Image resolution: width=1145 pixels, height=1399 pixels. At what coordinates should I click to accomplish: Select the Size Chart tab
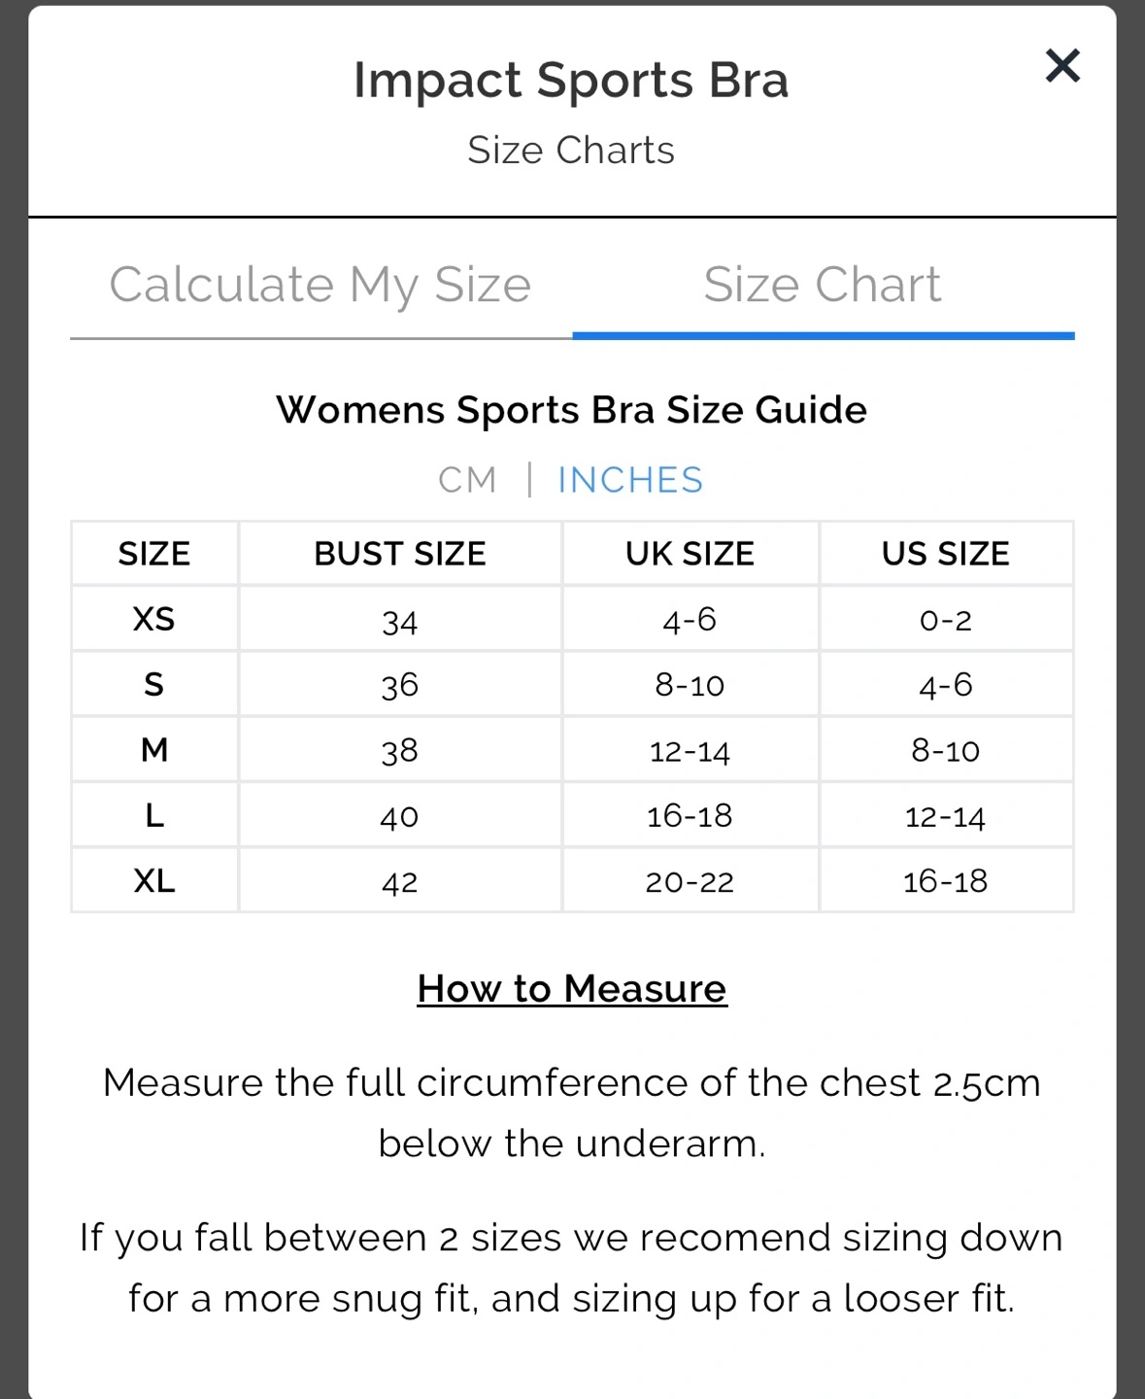(823, 285)
